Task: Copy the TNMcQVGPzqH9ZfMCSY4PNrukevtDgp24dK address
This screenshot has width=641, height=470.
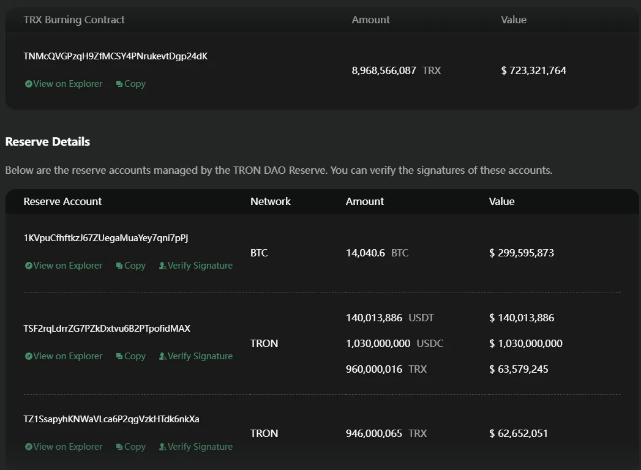Action: click(x=131, y=84)
